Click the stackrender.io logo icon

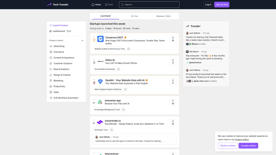point(100,122)
